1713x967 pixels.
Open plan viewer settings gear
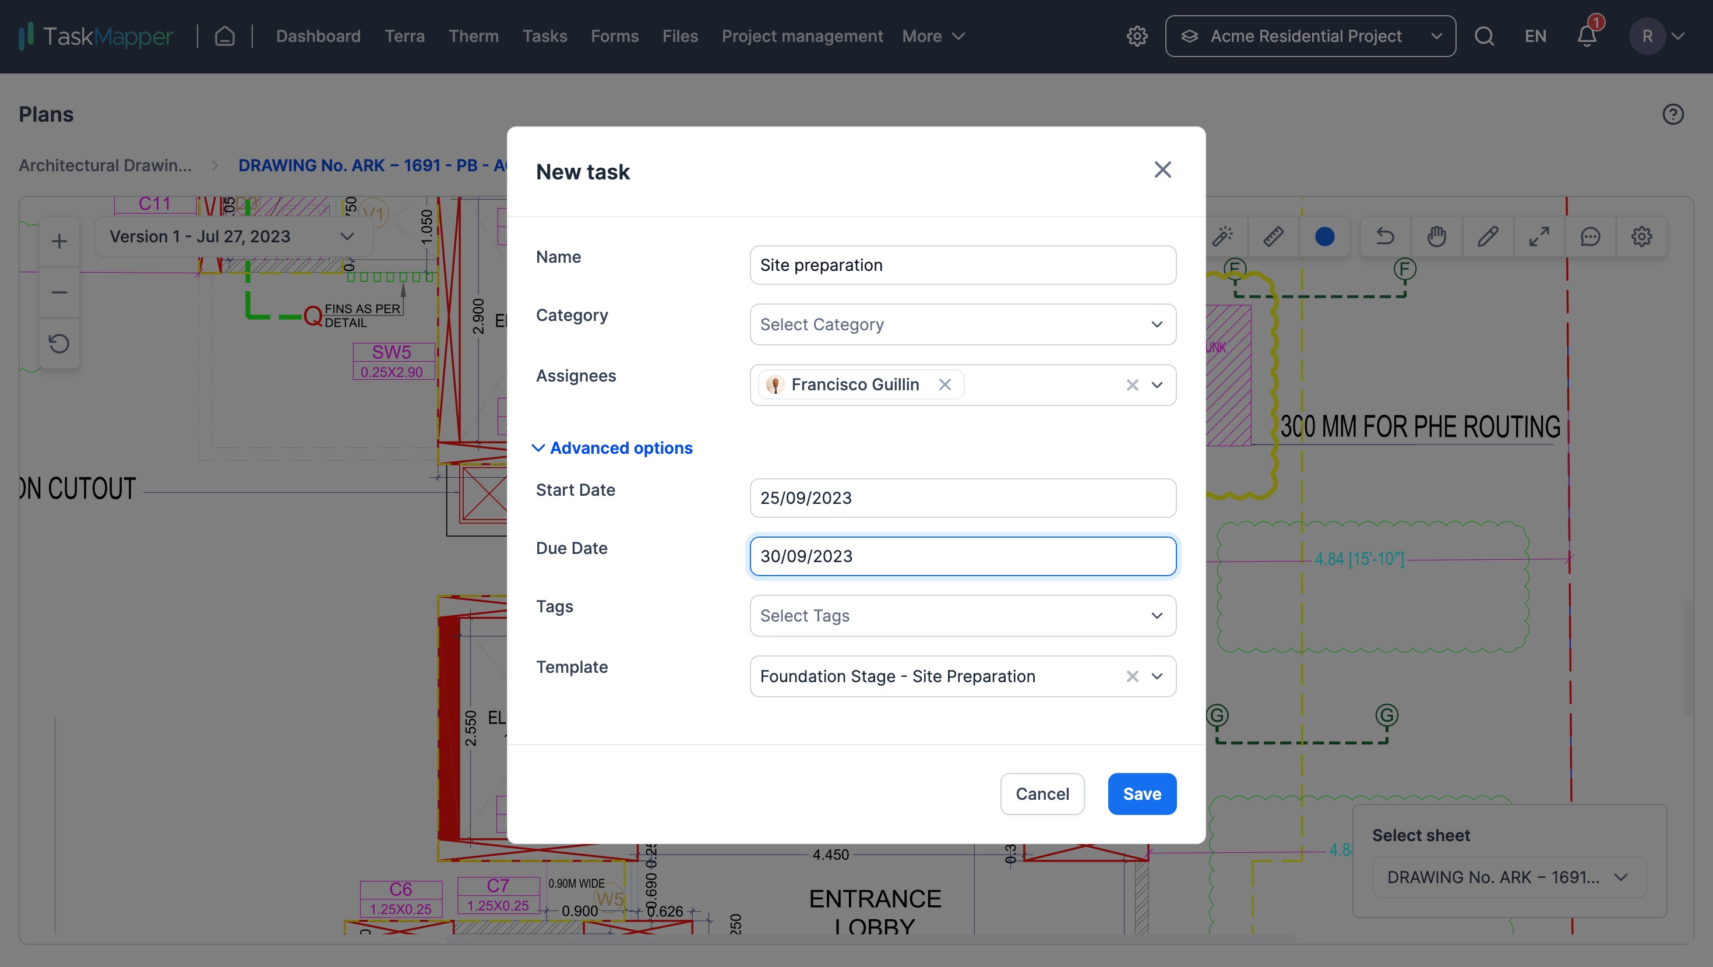point(1641,236)
